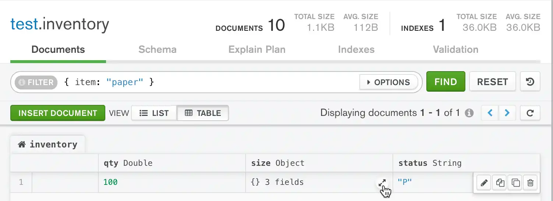
Task: Open the Indexes tab
Action: [x=356, y=50]
